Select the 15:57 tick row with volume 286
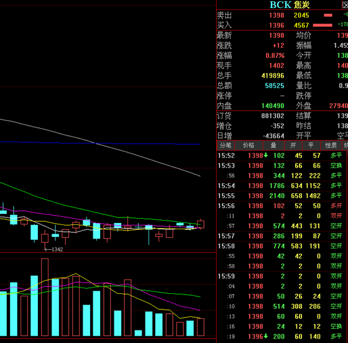Screen dimensions: 348x343 [x=282, y=236]
